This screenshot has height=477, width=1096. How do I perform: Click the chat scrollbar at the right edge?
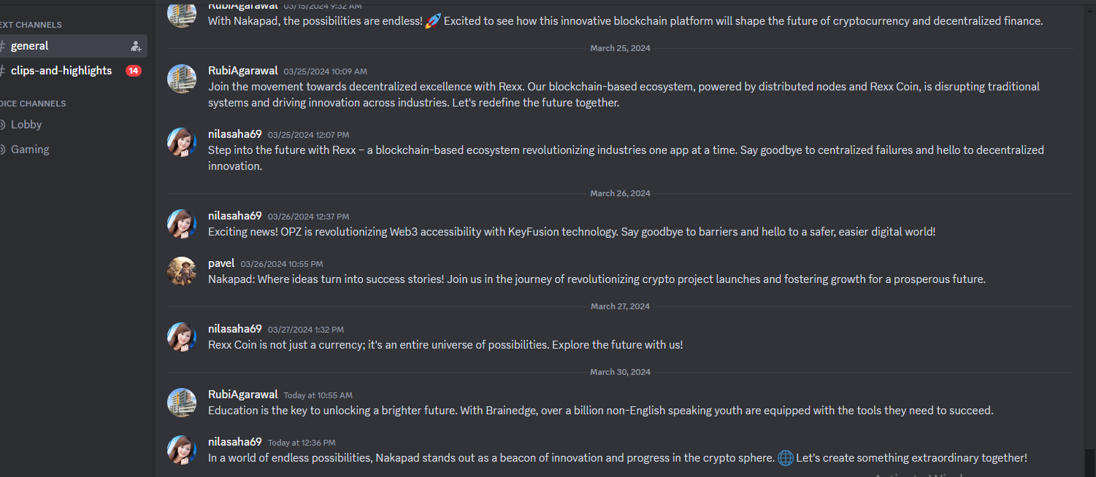coord(1089,462)
